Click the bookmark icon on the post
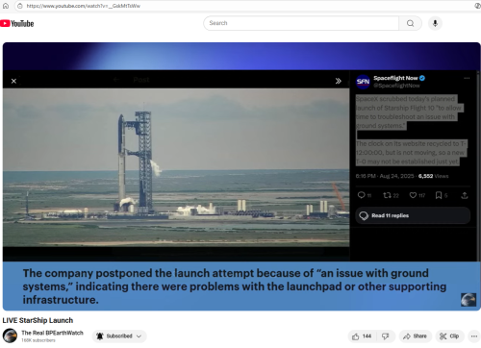This screenshot has width=481, height=348. coord(439,195)
